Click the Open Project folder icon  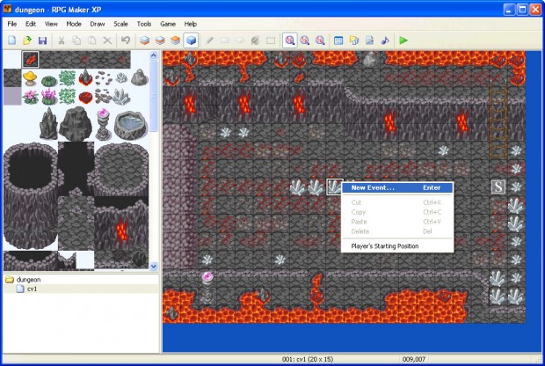(27, 40)
